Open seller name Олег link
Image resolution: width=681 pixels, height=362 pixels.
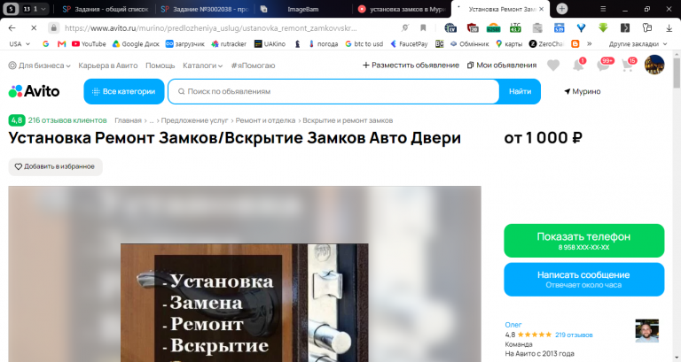(513, 325)
